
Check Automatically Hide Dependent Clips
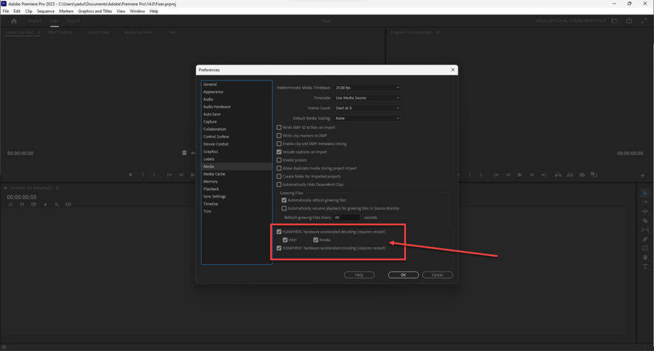(x=279, y=184)
